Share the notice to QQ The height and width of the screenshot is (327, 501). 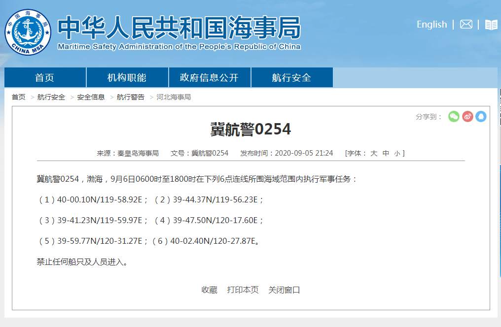(481, 117)
